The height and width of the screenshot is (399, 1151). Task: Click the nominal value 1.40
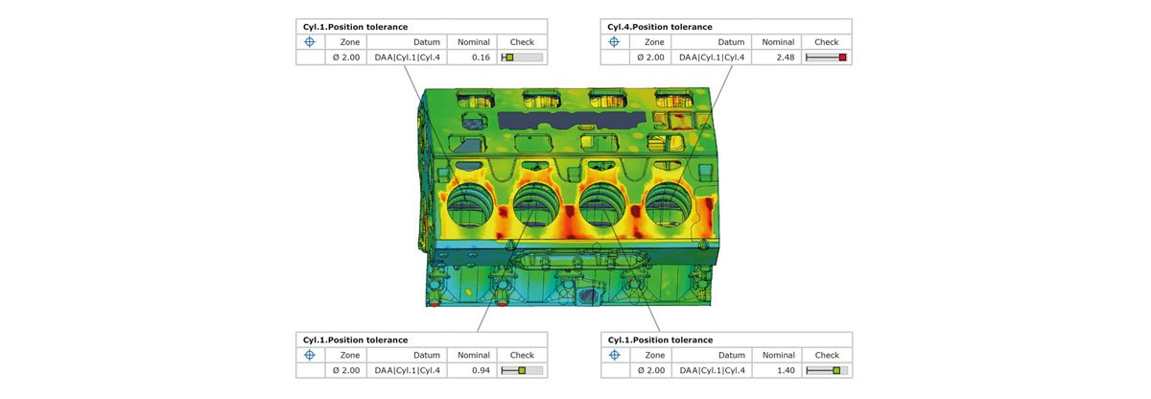click(786, 370)
